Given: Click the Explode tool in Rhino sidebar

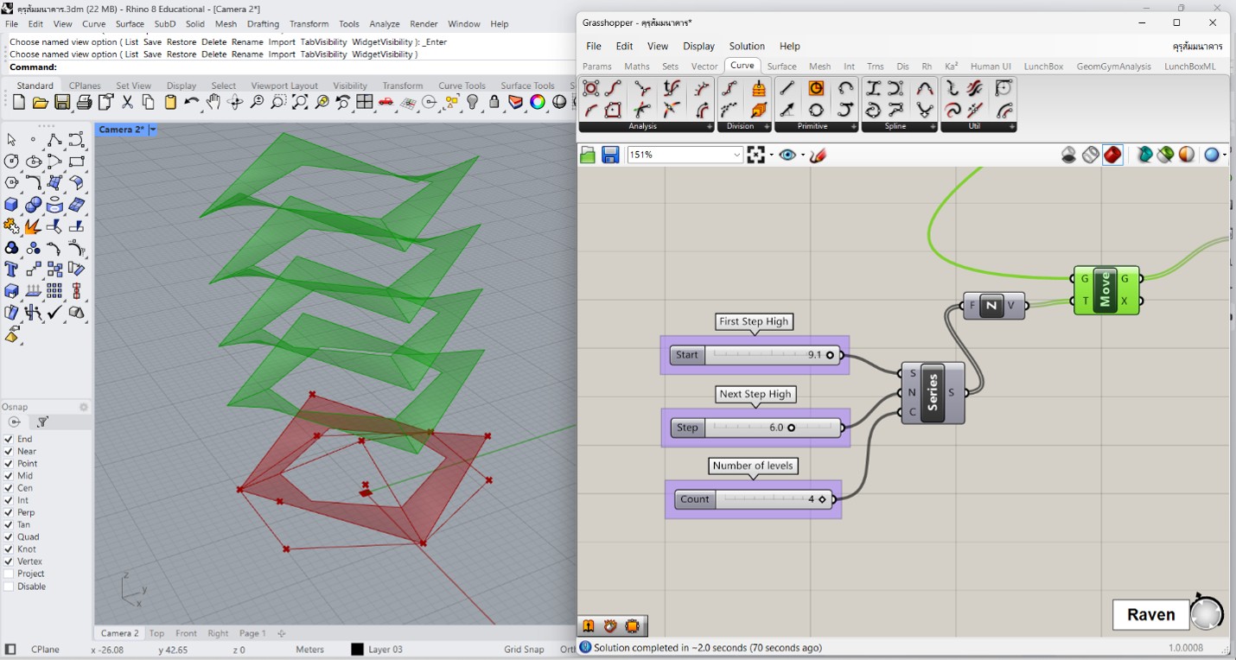Looking at the screenshot, I should [x=33, y=226].
